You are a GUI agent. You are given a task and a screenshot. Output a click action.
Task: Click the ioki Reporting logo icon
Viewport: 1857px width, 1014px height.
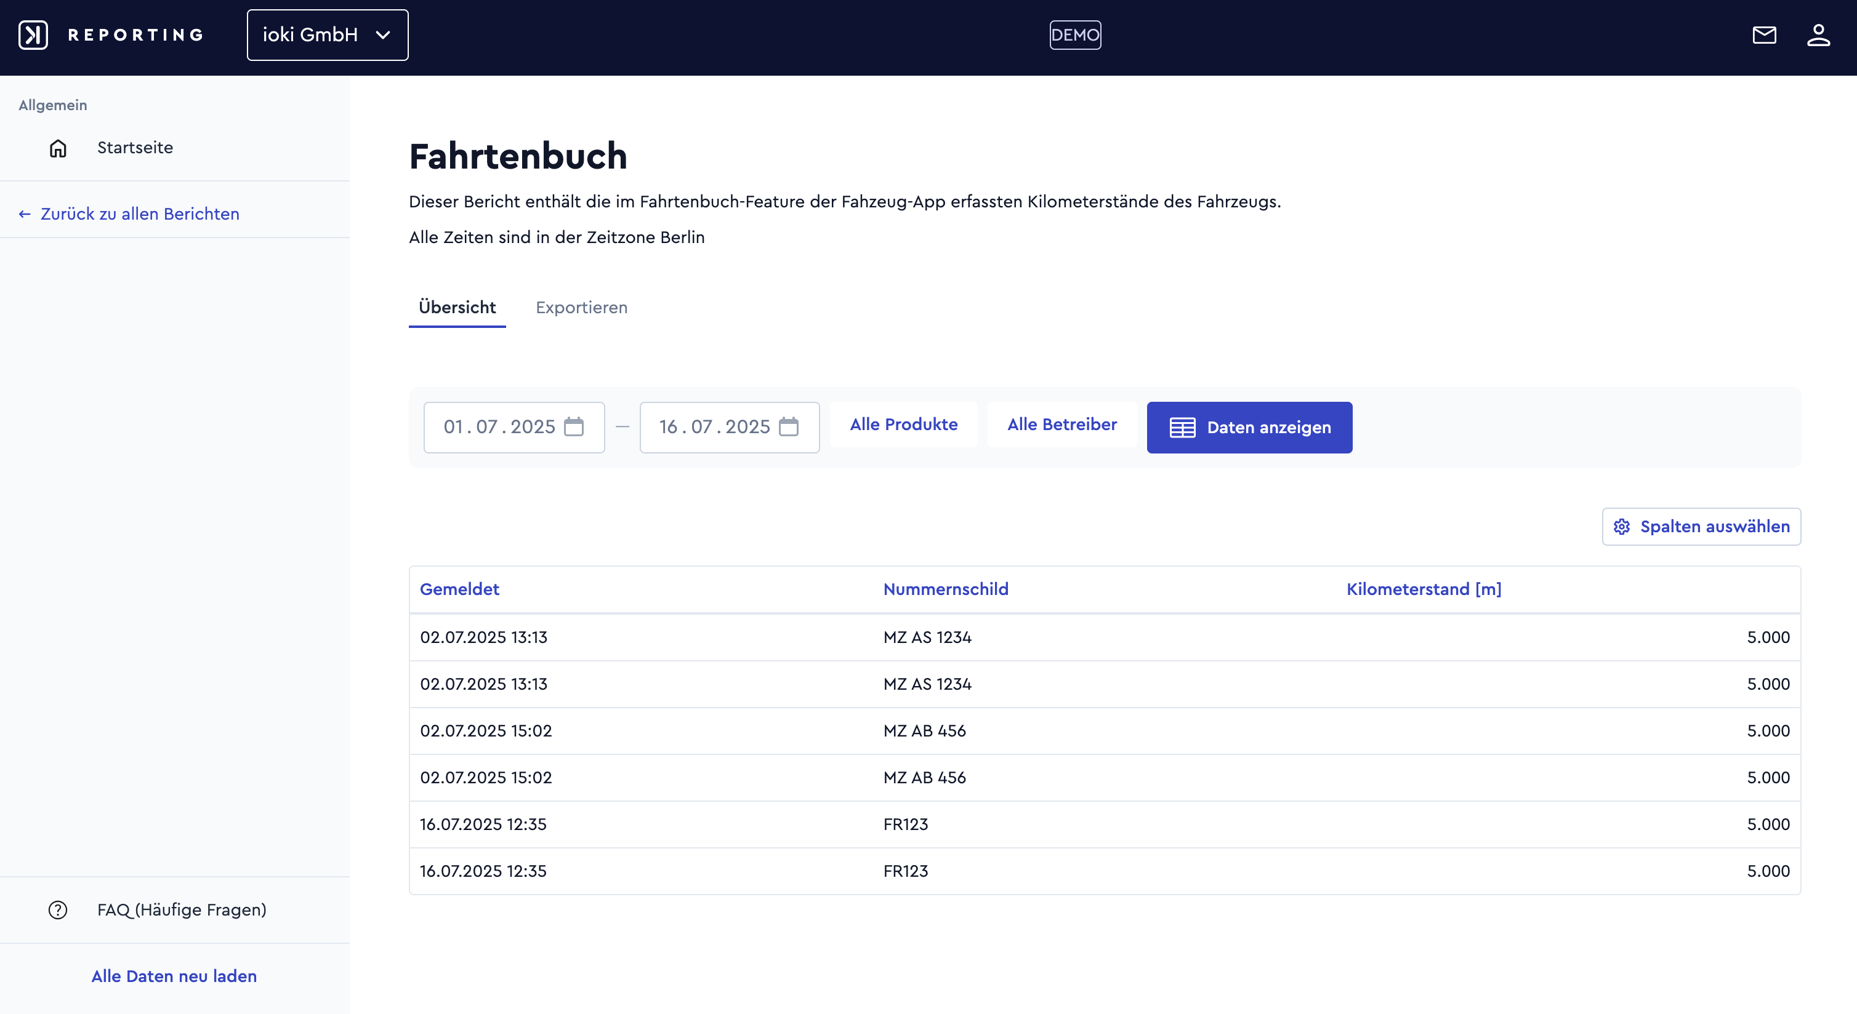tap(33, 34)
